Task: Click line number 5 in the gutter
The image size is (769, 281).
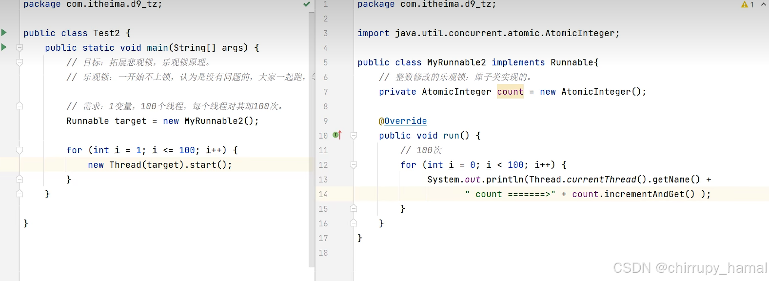Action: 326,62
